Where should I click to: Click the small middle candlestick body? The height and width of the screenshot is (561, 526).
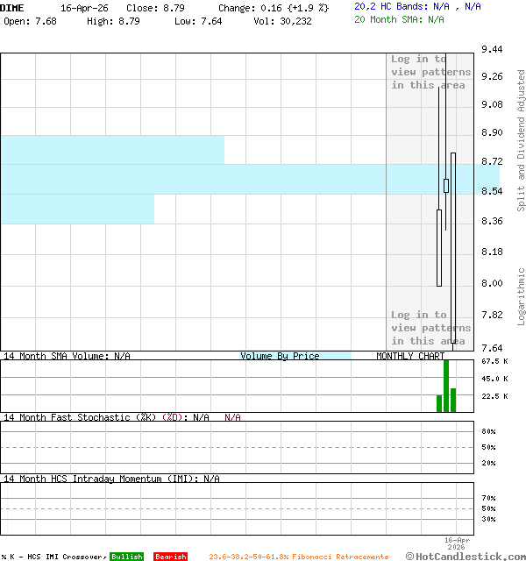(x=446, y=186)
